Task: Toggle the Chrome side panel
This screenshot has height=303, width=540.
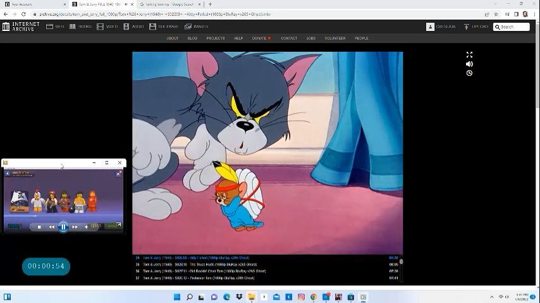Action: click(516, 14)
